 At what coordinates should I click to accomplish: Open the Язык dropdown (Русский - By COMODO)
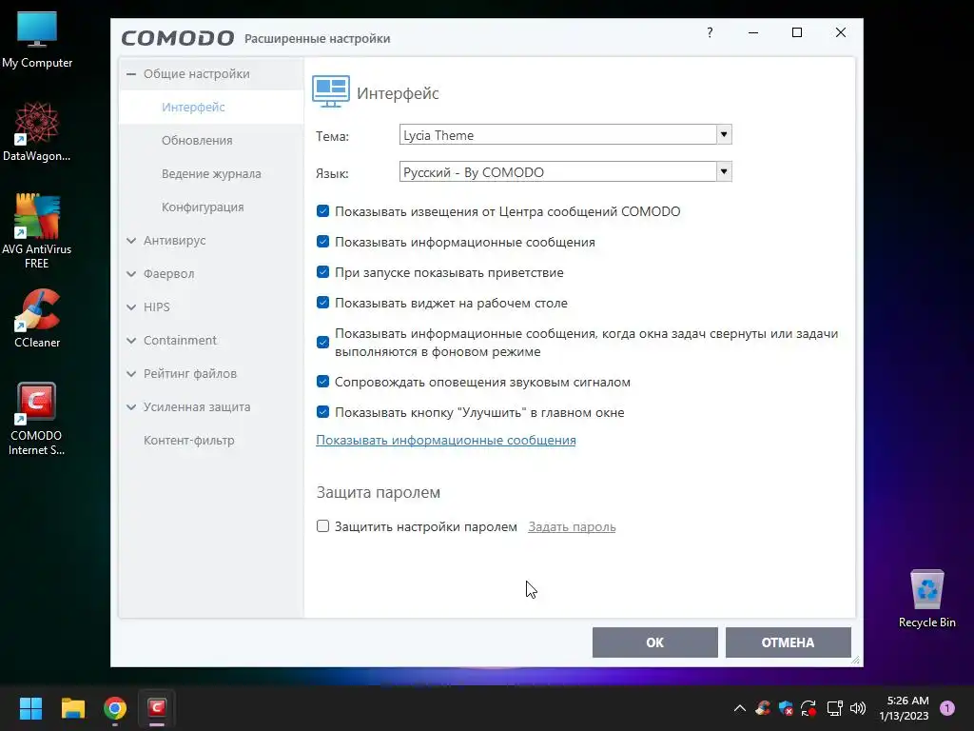point(565,172)
